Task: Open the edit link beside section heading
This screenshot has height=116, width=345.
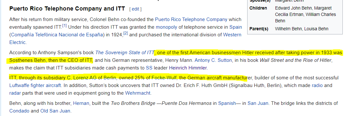Action: 135,9
